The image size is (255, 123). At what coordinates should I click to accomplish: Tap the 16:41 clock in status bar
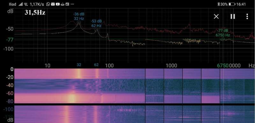tap(241, 4)
